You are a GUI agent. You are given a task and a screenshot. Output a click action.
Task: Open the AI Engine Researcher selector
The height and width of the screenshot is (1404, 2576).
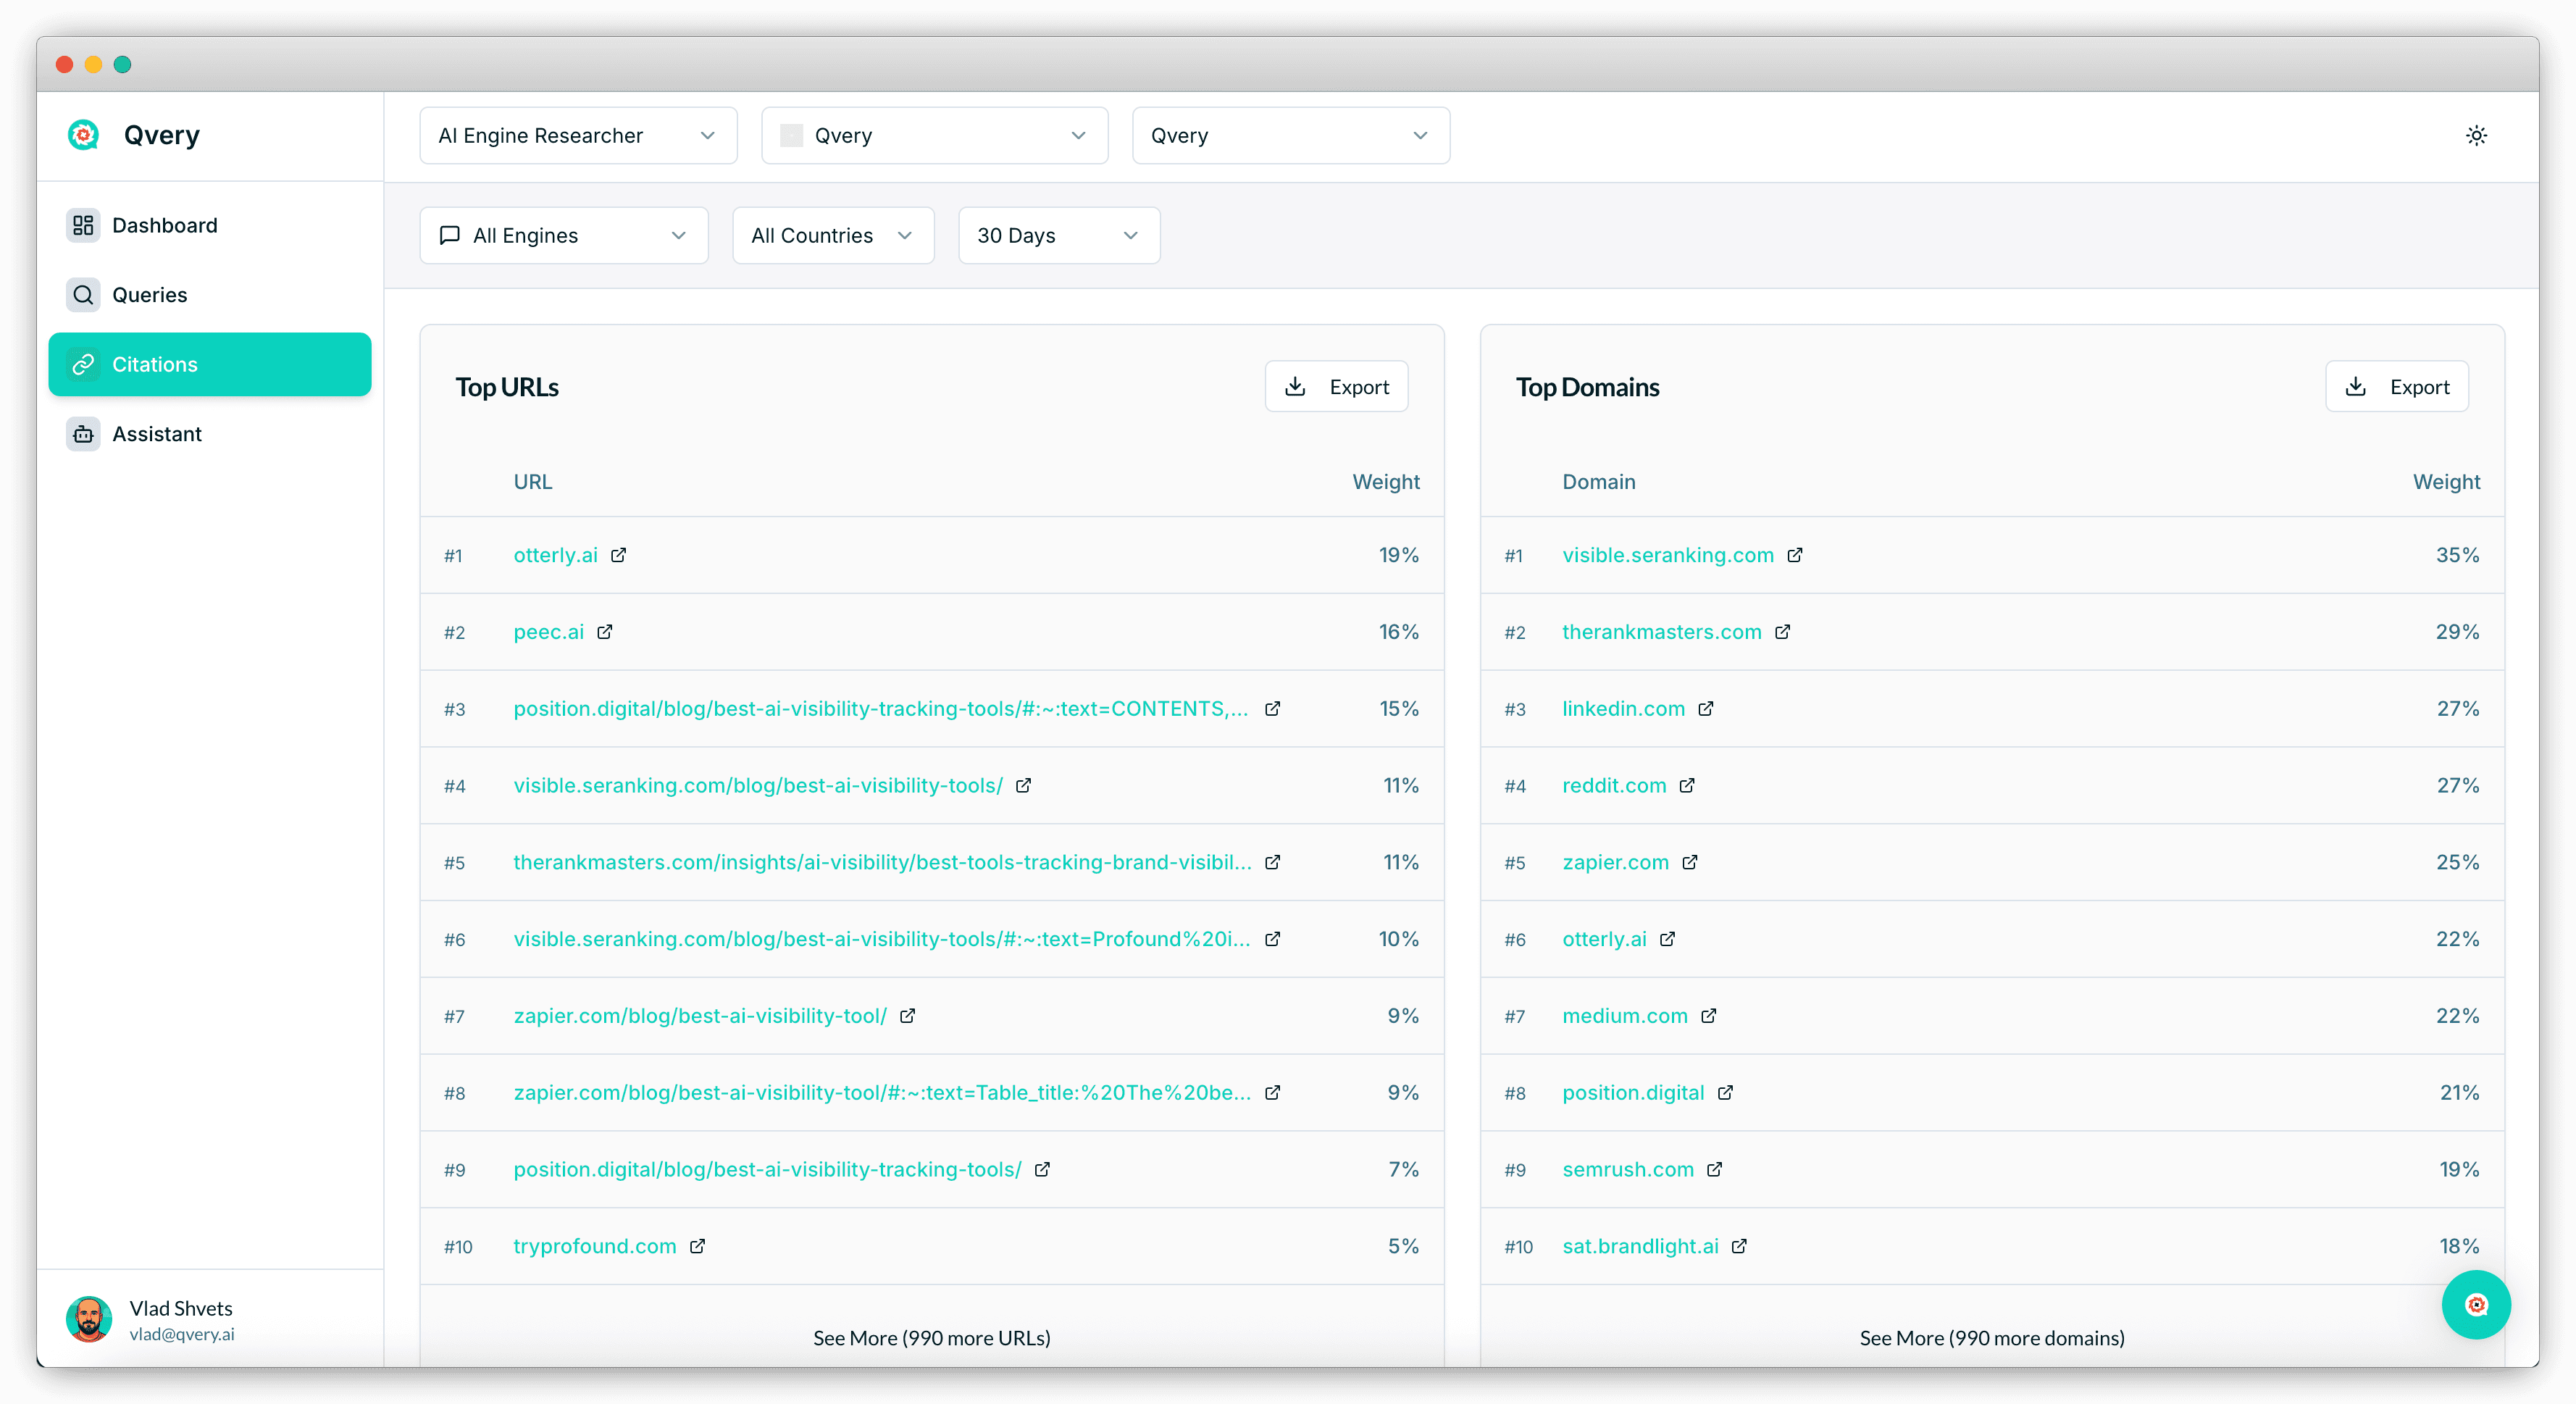pos(578,135)
